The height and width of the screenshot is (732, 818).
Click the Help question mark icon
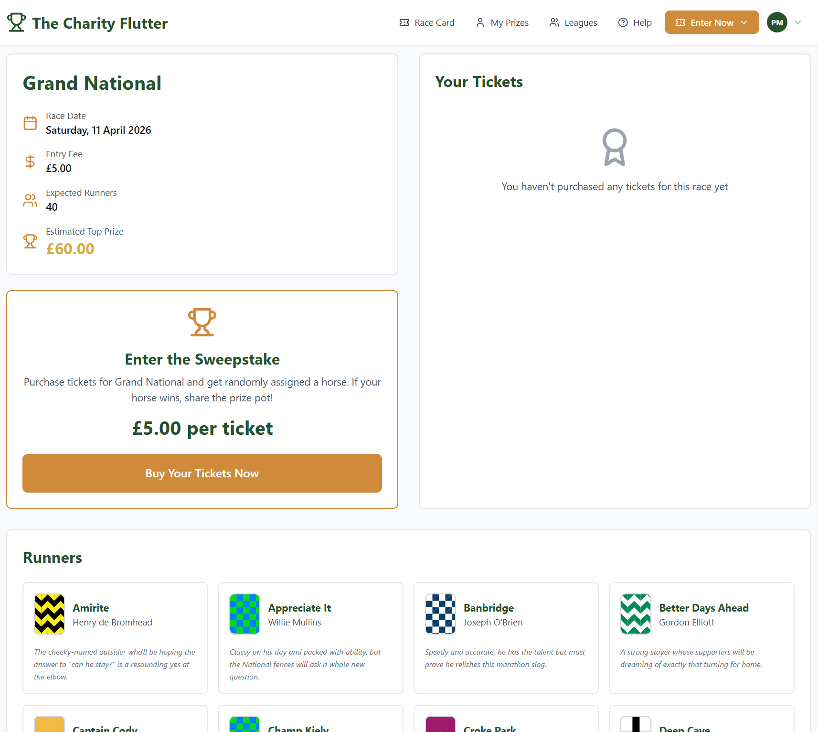click(x=623, y=22)
